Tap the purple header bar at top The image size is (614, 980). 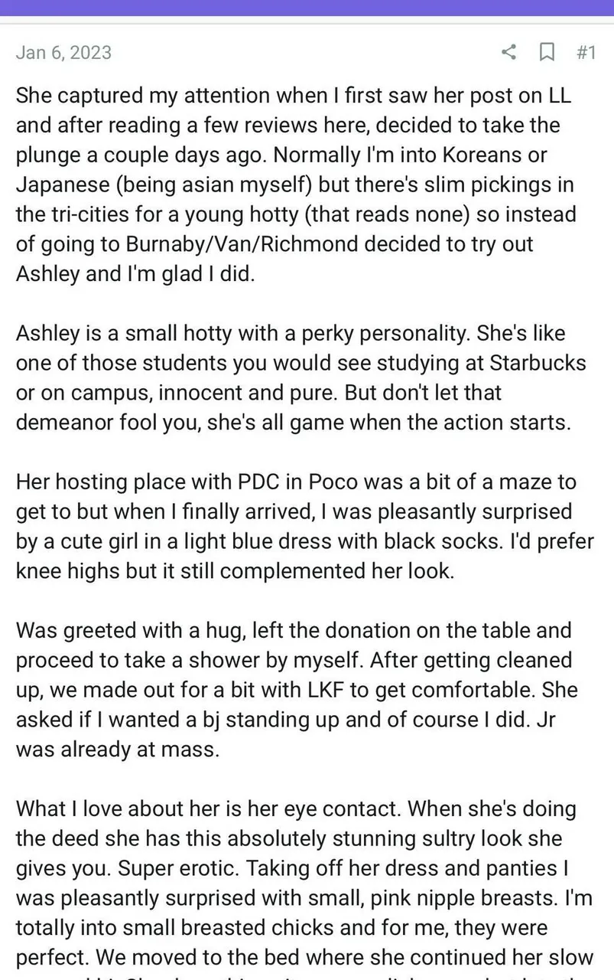tap(307, 8)
